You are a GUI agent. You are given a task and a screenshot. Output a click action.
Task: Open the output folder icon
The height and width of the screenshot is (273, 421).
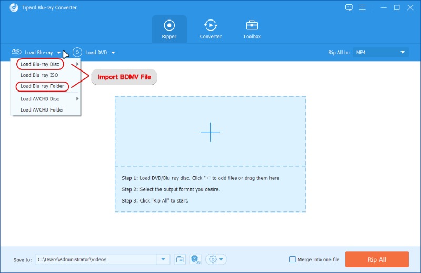click(x=179, y=259)
